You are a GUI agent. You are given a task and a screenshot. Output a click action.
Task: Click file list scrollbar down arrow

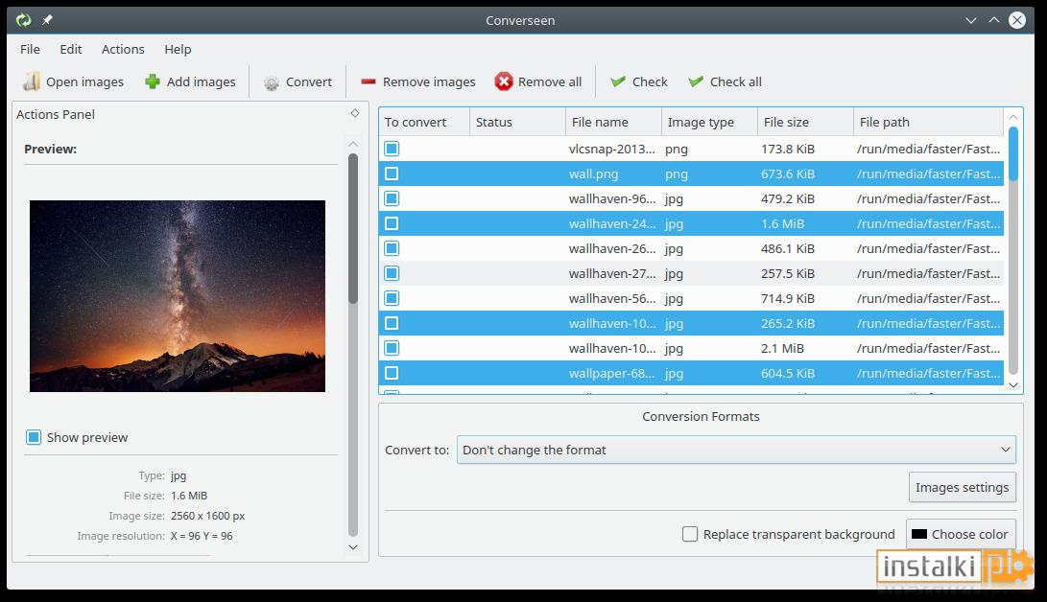tap(1013, 385)
